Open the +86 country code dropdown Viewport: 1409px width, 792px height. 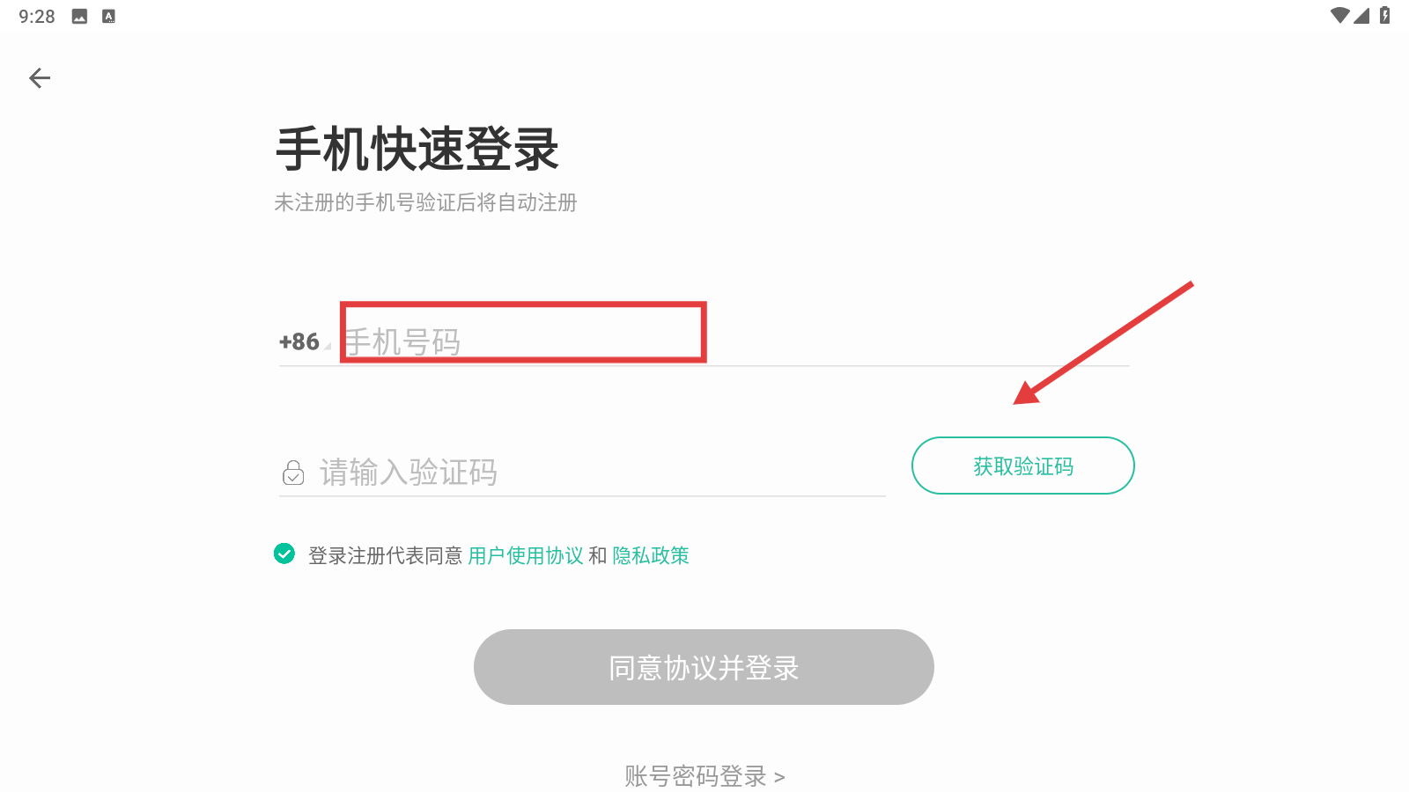pos(304,341)
